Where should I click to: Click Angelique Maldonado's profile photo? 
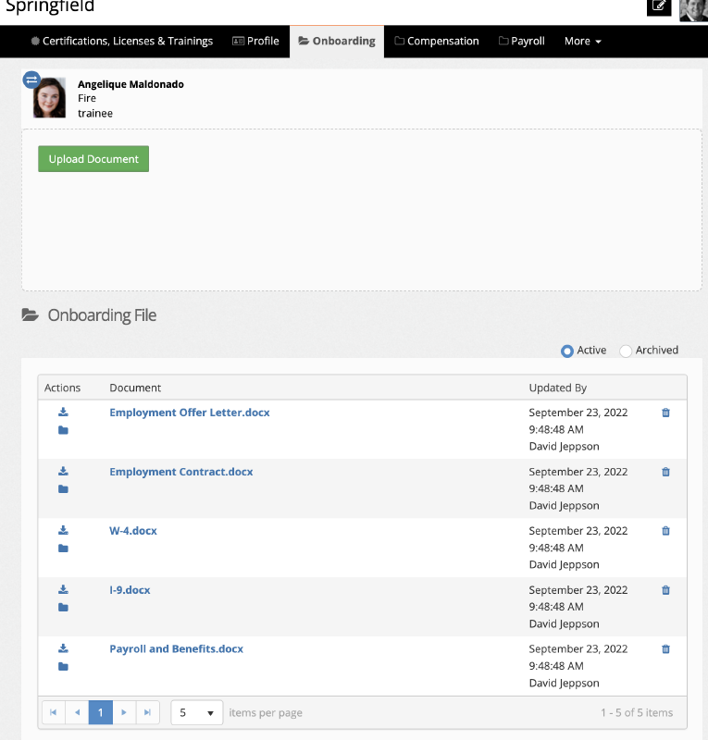[49, 98]
